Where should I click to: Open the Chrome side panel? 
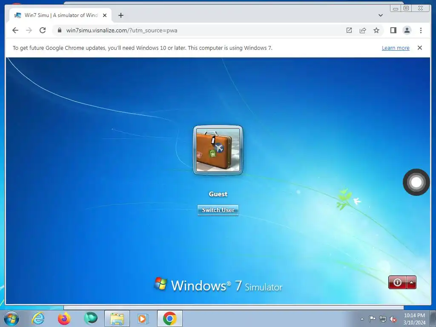coord(393,30)
